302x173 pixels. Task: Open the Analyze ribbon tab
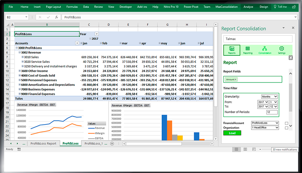coord(248,7)
